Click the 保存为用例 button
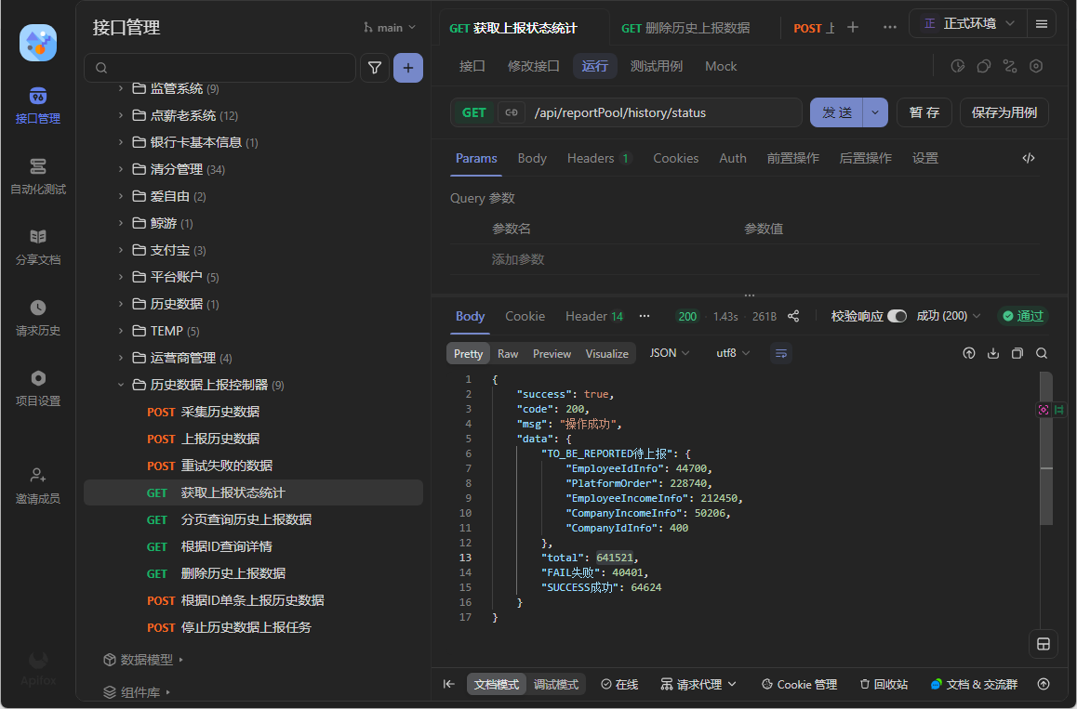The image size is (1077, 709). [x=1004, y=112]
